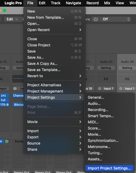Open General… project settings

click(x=109, y=97)
